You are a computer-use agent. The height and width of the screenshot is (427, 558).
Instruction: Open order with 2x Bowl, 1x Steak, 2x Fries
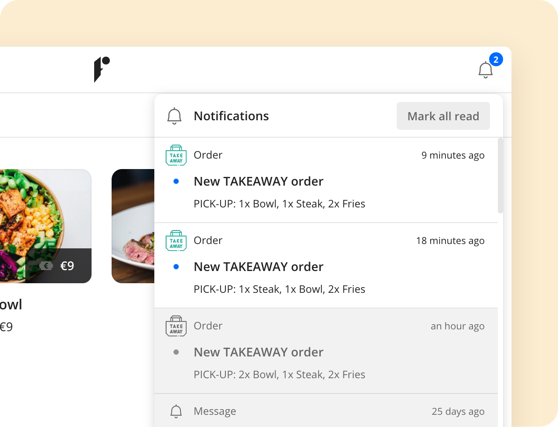279,375
